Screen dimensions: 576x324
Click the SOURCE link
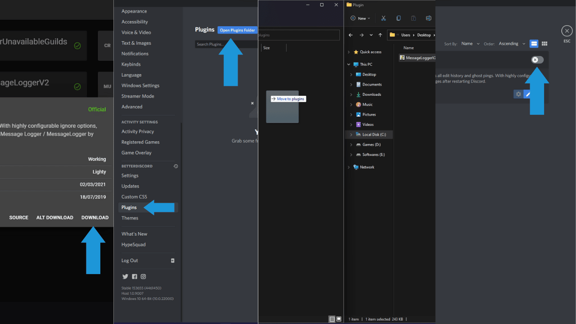pyautogui.click(x=19, y=217)
